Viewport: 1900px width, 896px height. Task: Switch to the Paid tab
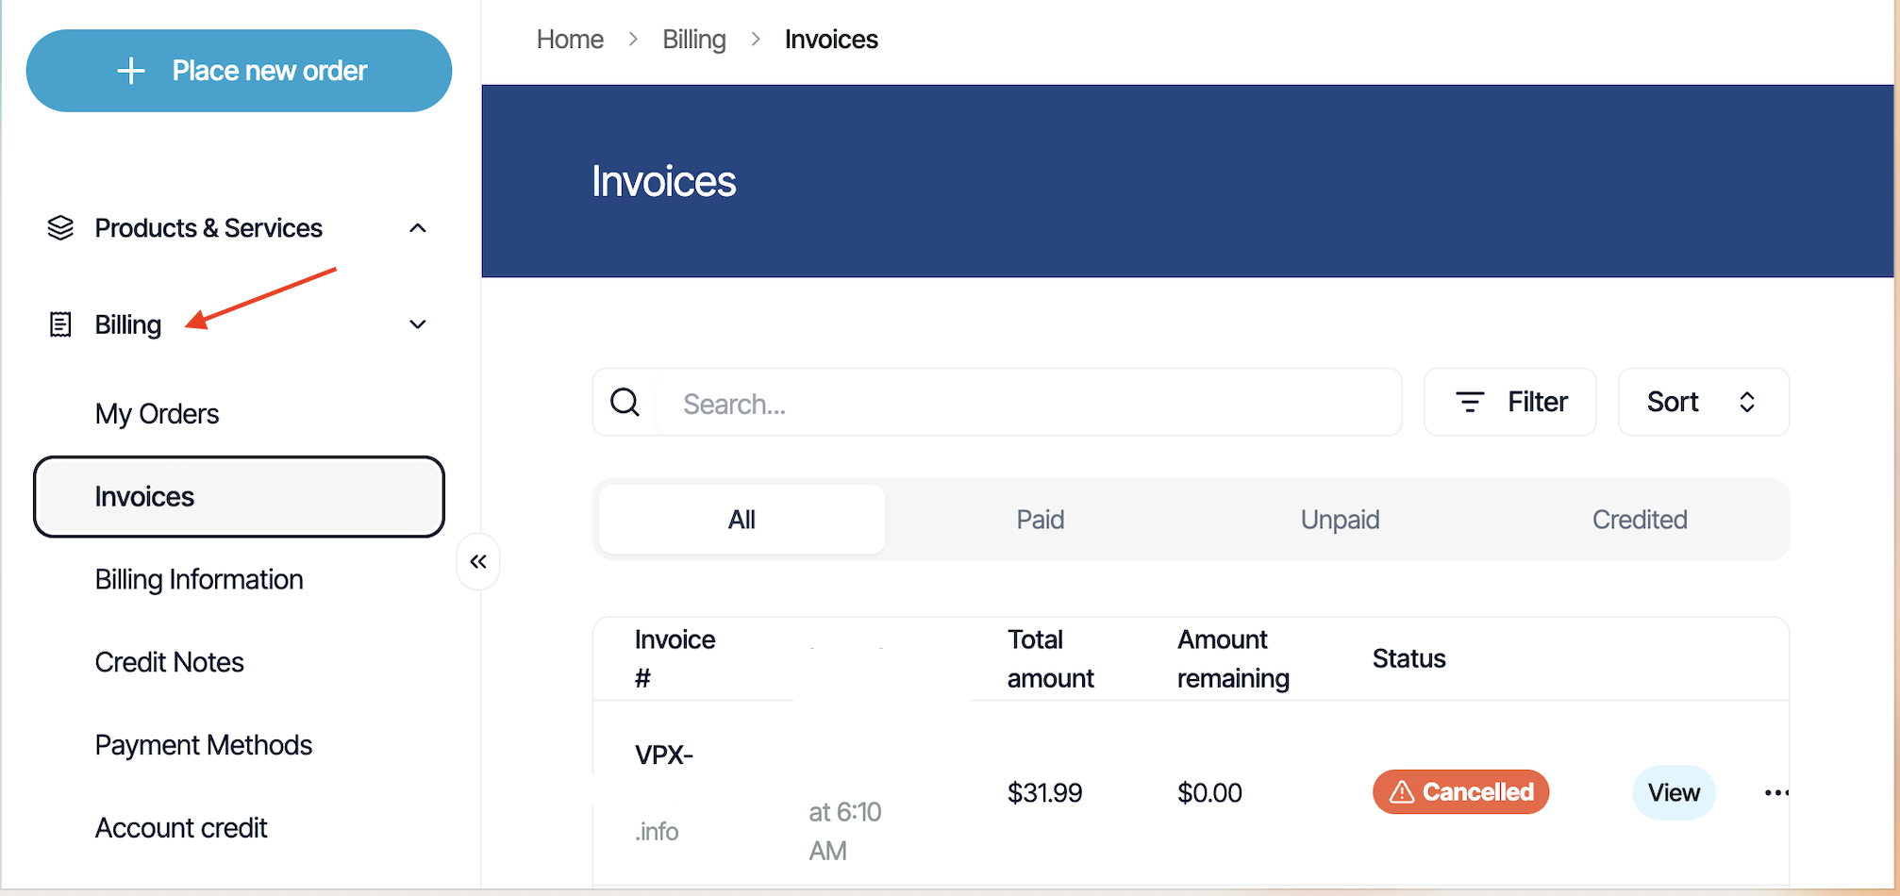click(x=1041, y=520)
